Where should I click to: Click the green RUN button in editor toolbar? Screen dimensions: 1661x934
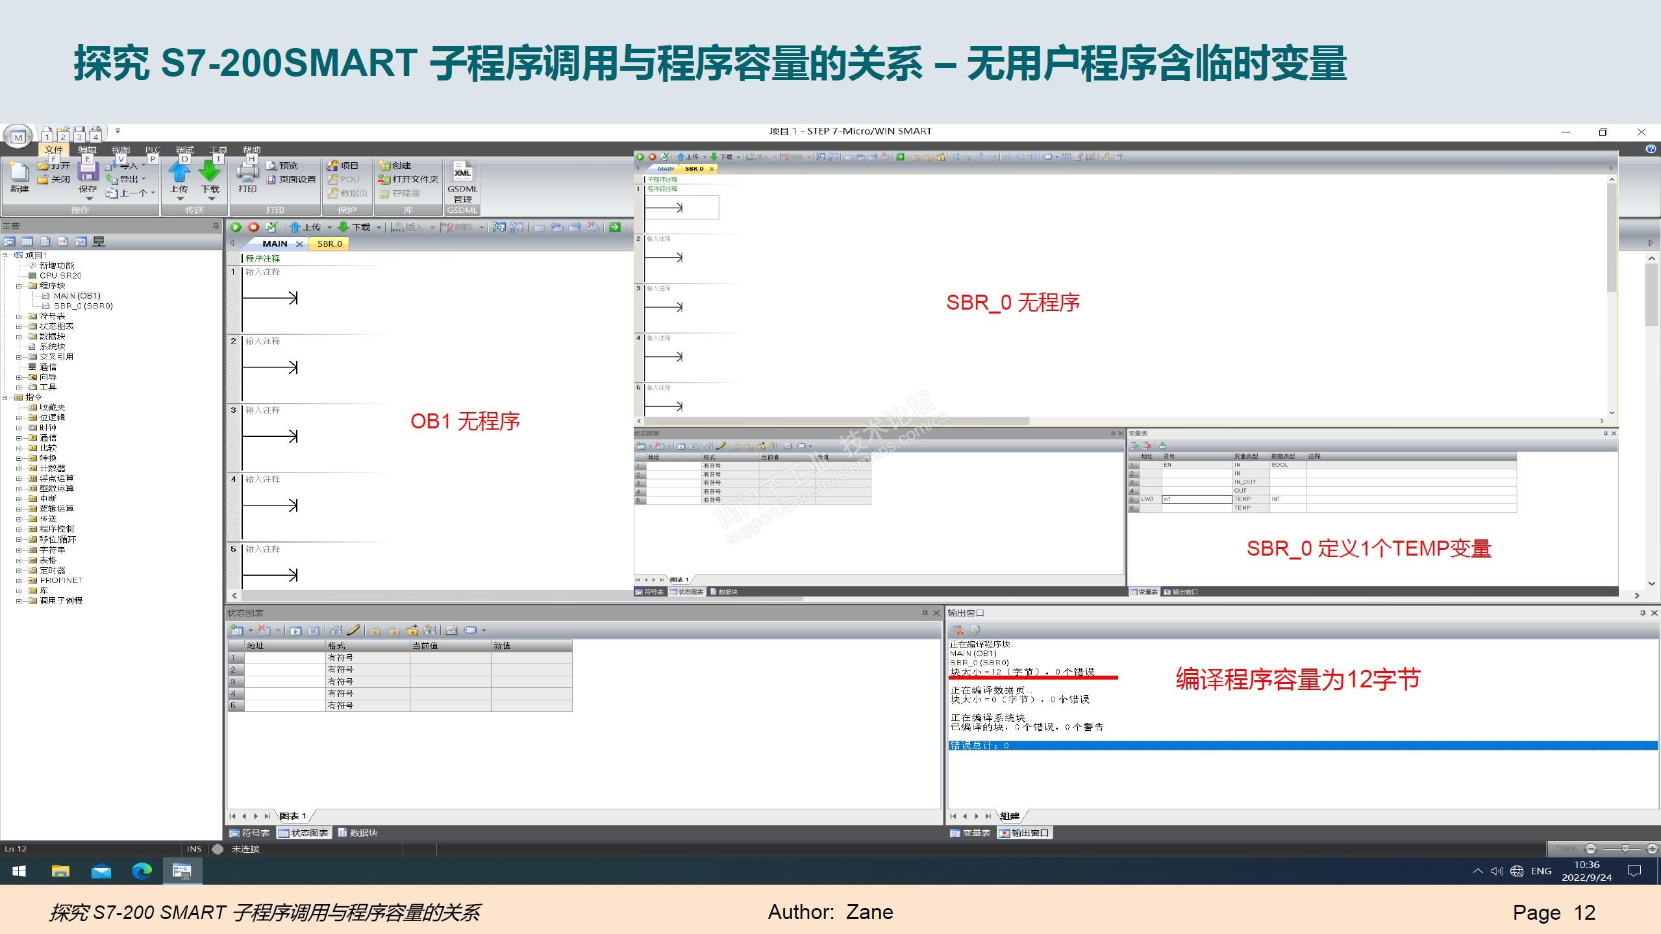click(x=236, y=227)
